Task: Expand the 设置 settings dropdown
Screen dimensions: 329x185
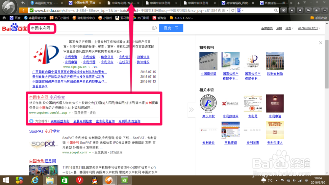Action: tap(289, 28)
